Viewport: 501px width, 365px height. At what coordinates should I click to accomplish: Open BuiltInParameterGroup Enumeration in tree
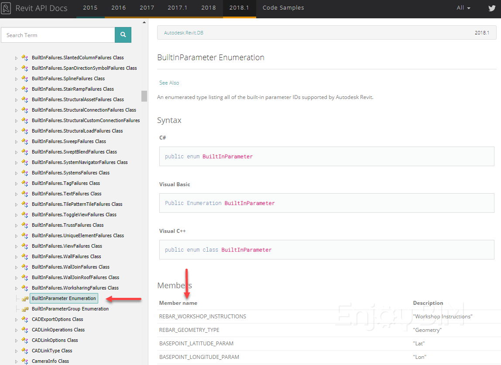[70, 309]
